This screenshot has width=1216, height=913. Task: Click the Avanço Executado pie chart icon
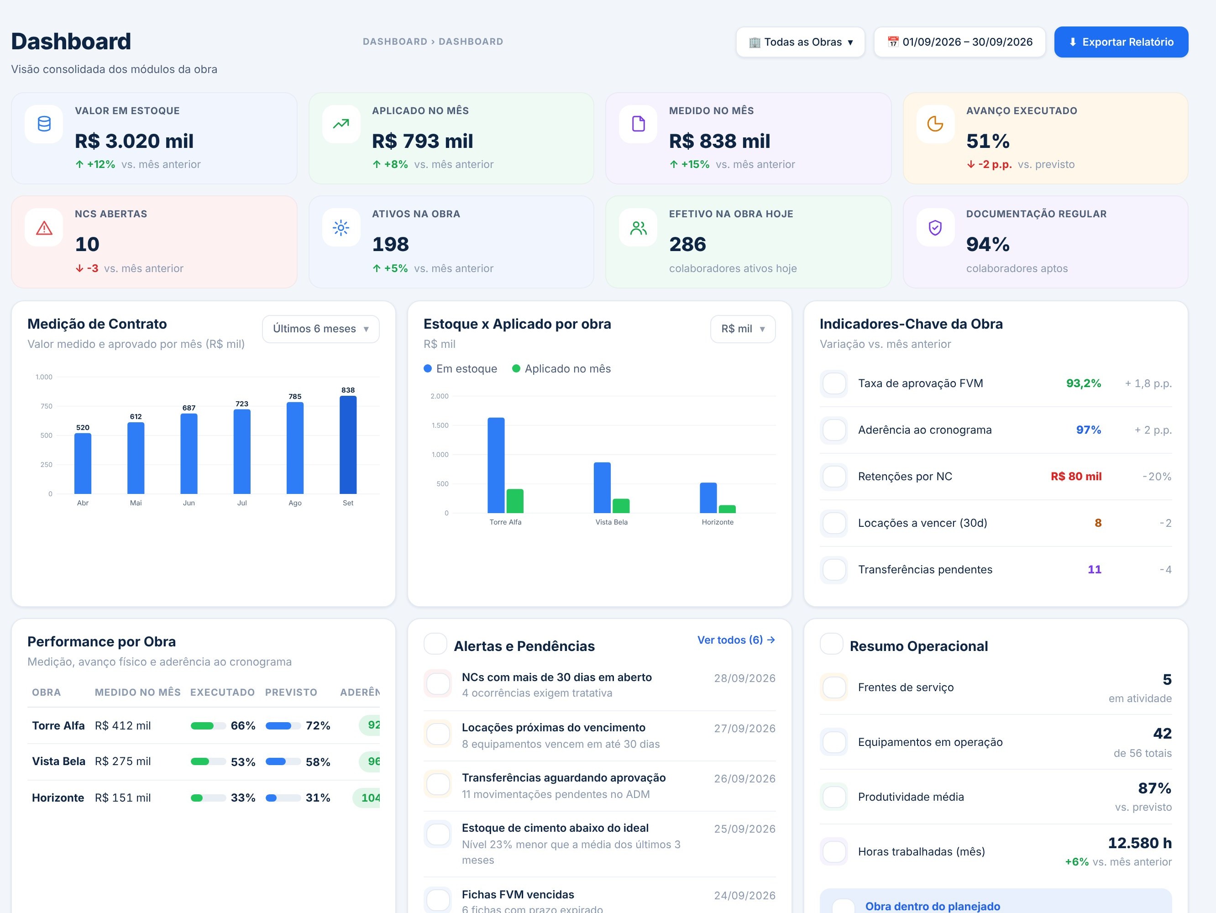tap(935, 124)
